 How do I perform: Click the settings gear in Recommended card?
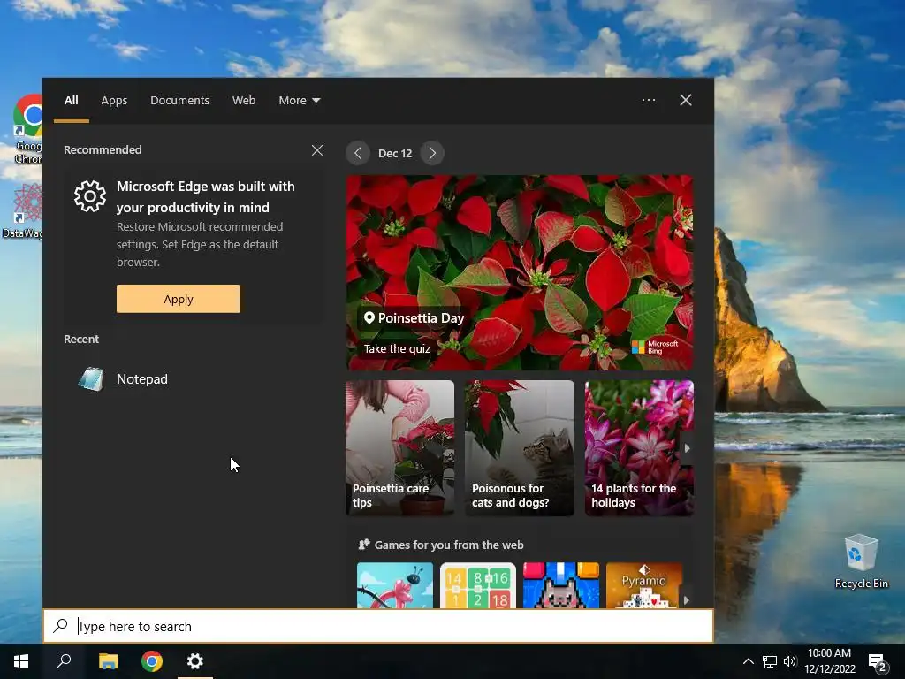pyautogui.click(x=90, y=196)
